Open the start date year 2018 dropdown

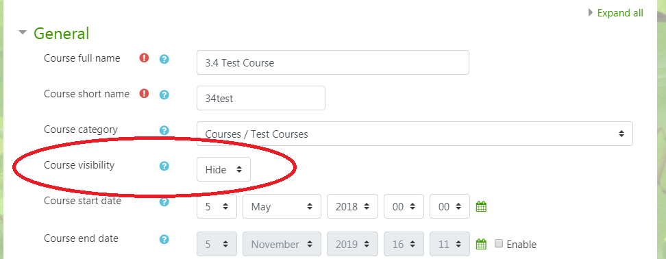[x=352, y=206]
